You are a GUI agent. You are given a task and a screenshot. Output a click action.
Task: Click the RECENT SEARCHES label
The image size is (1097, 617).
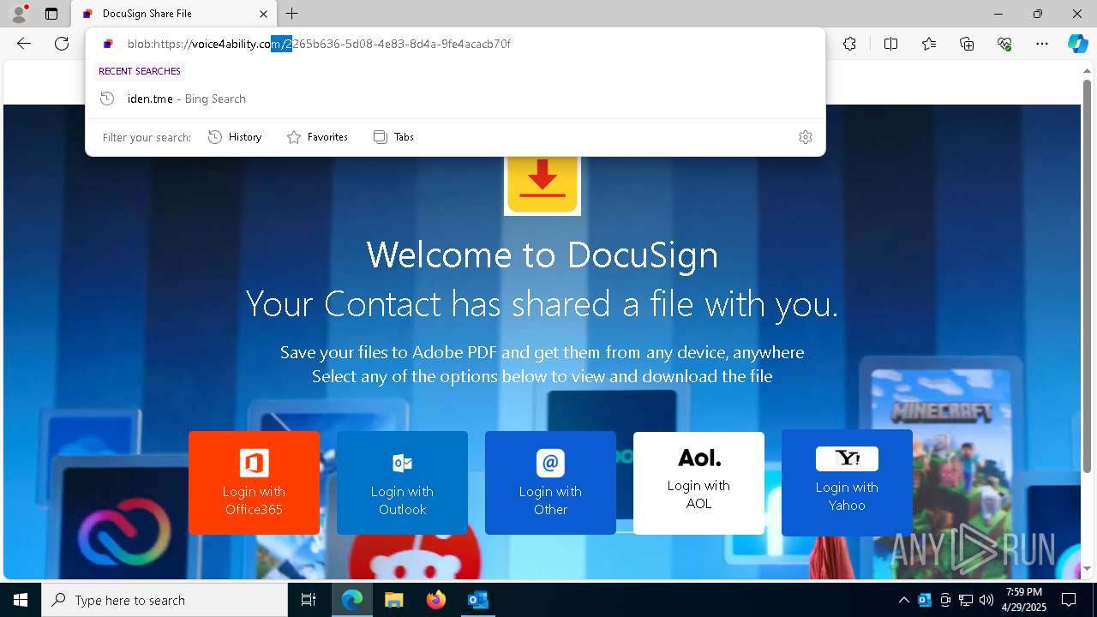click(x=140, y=71)
